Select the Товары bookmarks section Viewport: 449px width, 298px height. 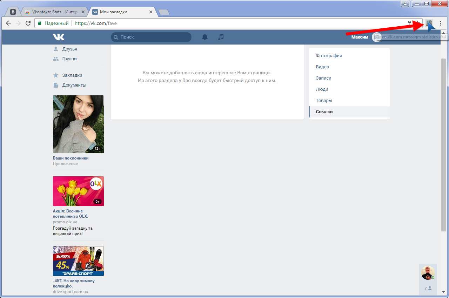(x=324, y=101)
